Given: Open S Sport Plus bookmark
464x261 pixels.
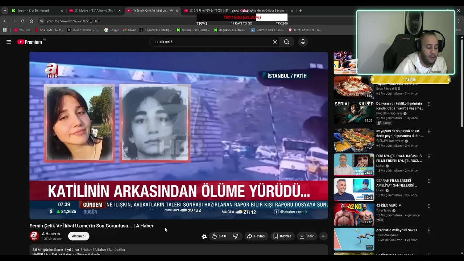Looking at the screenshot, I should pyautogui.click(x=156, y=30).
